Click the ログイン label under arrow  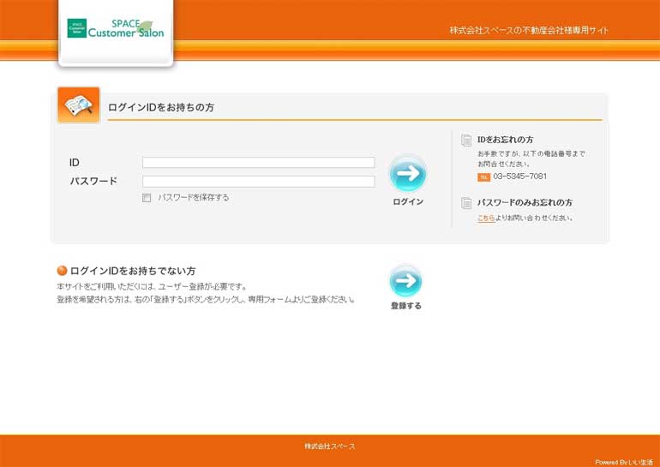408,202
